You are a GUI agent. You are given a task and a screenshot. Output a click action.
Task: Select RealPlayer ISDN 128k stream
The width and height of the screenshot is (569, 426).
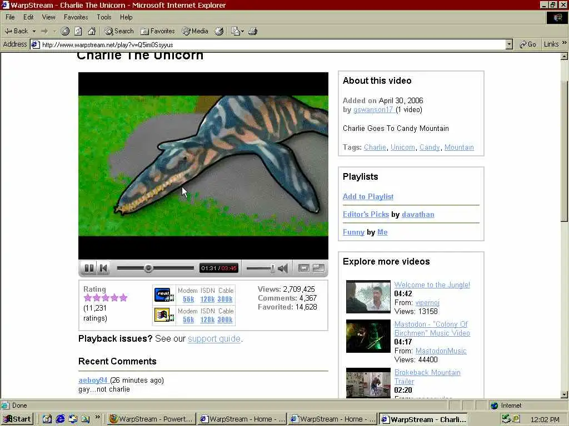tap(207, 299)
